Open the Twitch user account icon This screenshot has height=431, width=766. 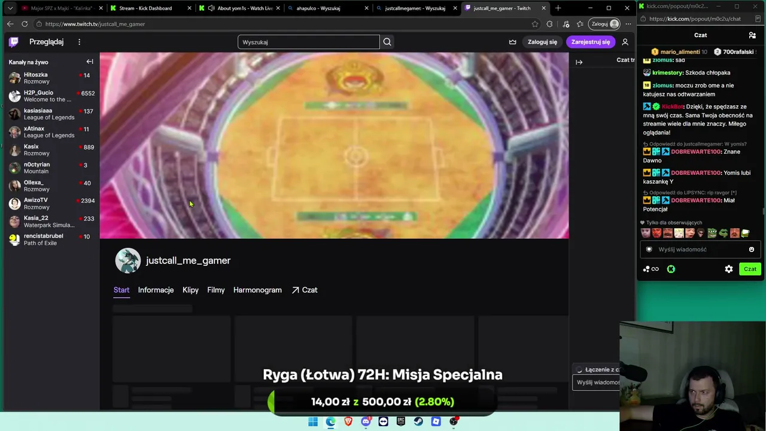click(x=625, y=42)
